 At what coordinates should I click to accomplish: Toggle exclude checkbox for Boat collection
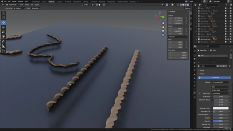[226, 8]
